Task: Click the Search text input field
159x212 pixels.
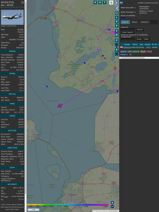Action: tap(128, 29)
